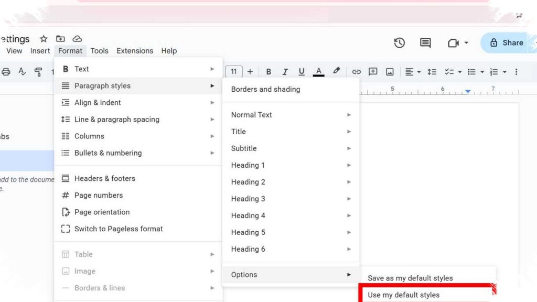
Task: Expand the Heading 6 submenu
Action: [x=291, y=249]
